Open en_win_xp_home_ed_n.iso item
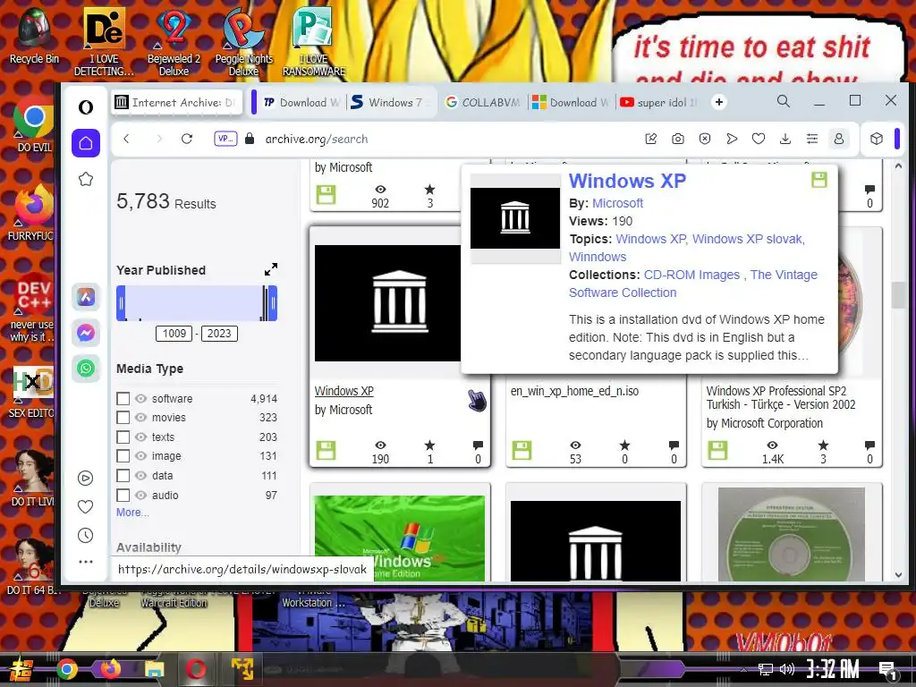The width and height of the screenshot is (916, 687). 575,391
